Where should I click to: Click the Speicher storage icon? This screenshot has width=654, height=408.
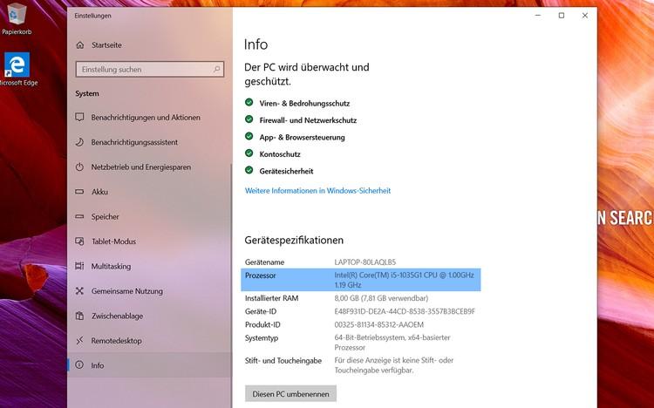[x=80, y=216]
